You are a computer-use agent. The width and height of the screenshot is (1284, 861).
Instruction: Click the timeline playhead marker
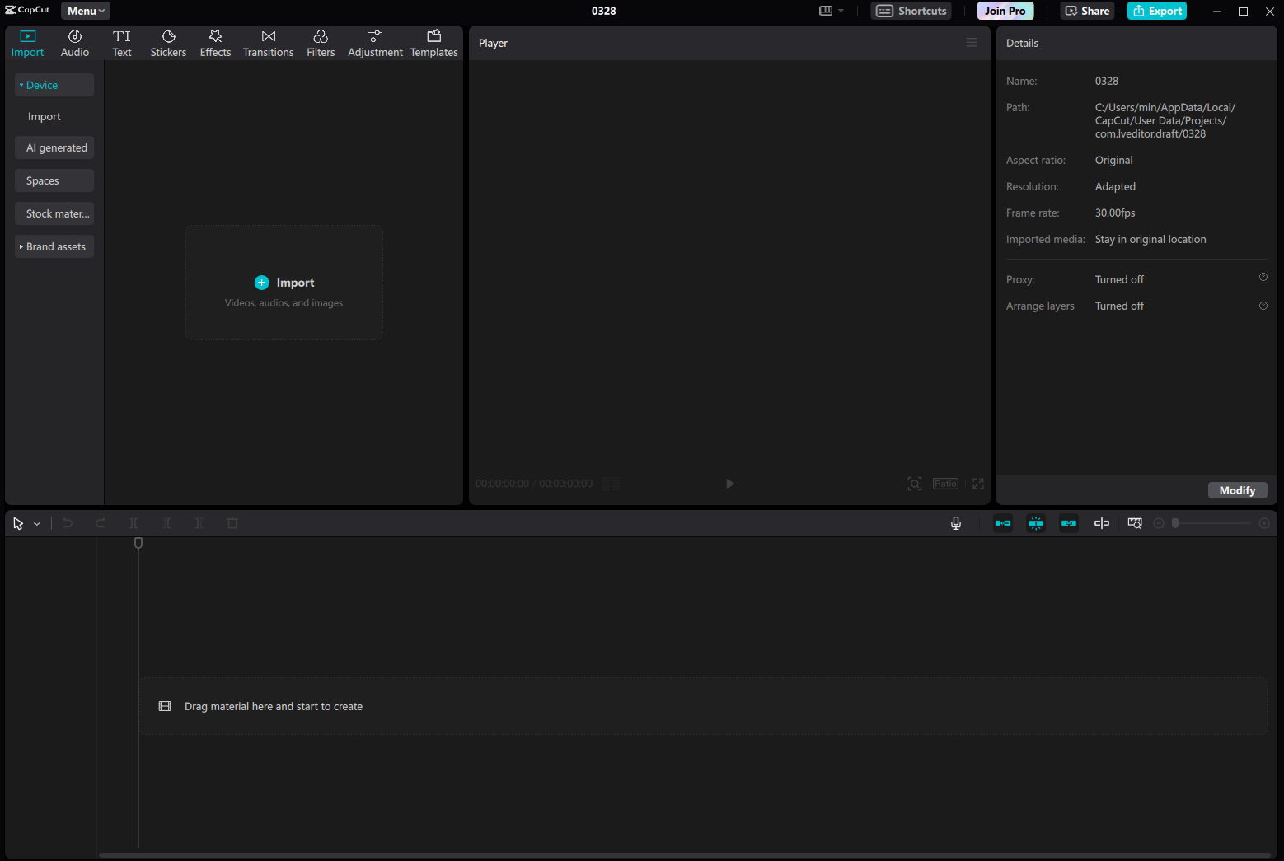click(138, 543)
